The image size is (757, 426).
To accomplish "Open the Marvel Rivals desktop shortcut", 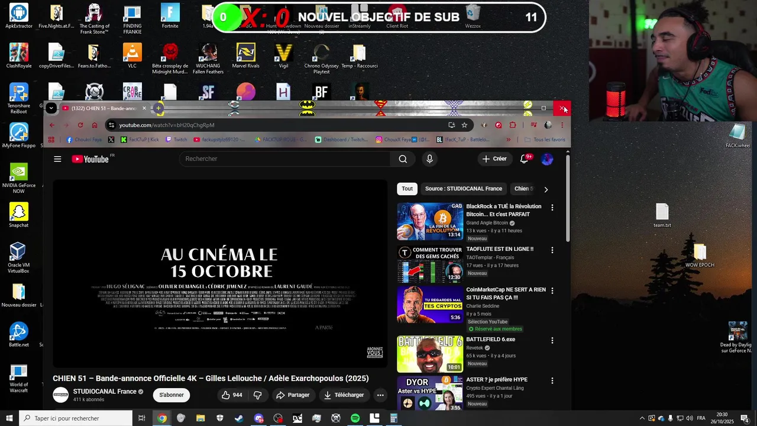I will [246, 56].
